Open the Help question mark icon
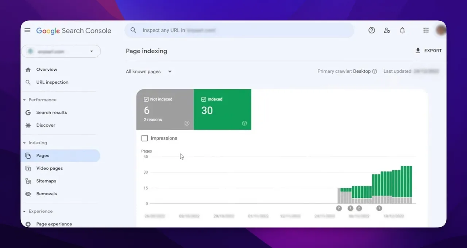 click(371, 31)
